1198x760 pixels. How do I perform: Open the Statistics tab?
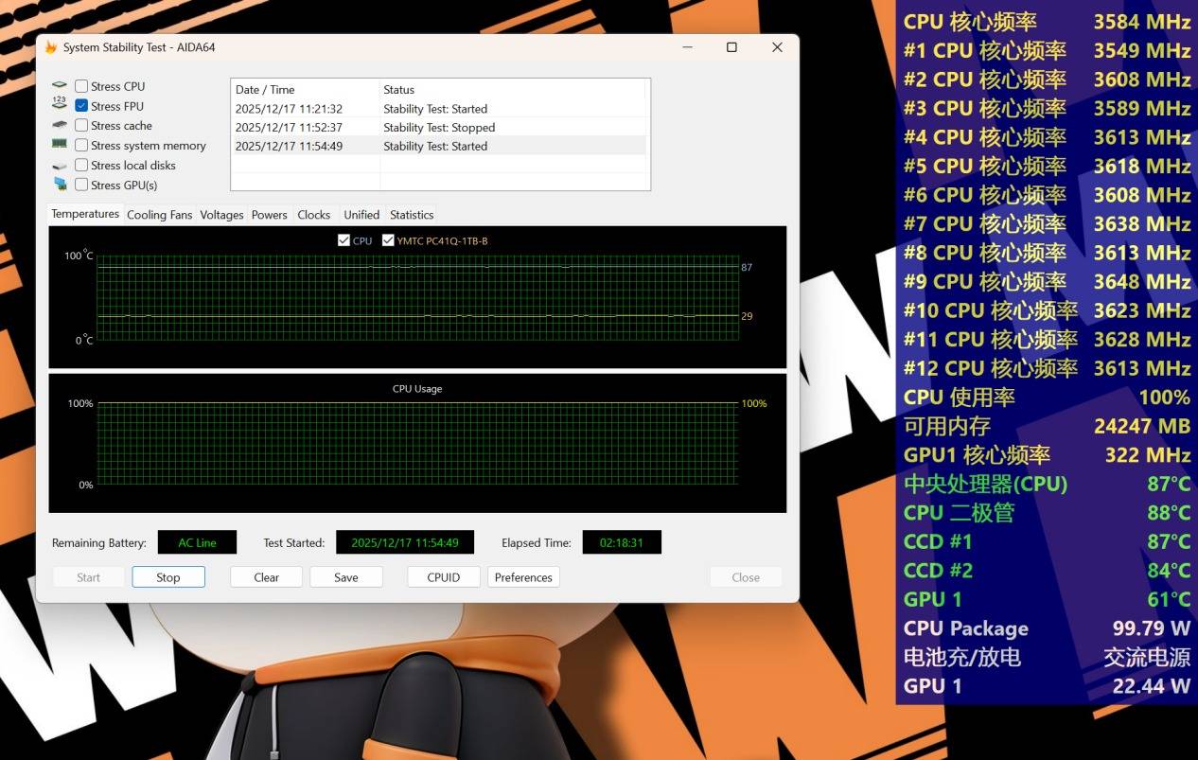click(412, 215)
